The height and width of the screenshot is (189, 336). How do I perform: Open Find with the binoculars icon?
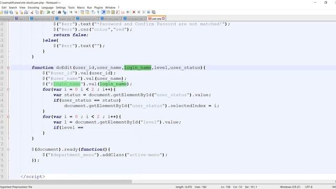[59, 12]
